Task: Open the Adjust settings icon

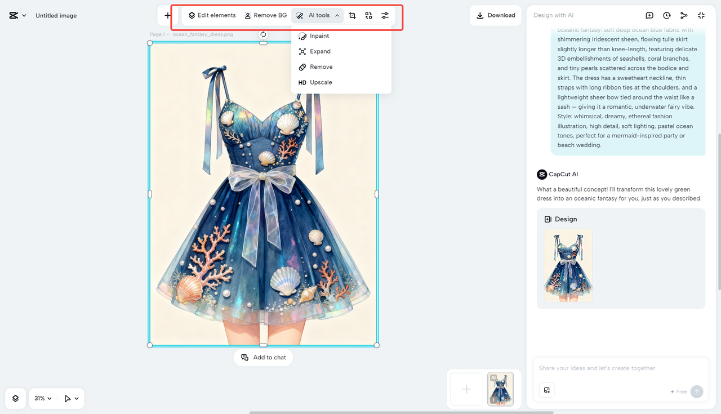Action: (x=385, y=15)
